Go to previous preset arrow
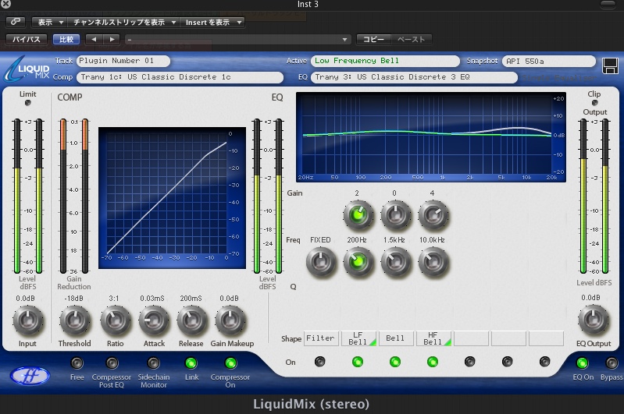The image size is (624, 414). [94, 39]
